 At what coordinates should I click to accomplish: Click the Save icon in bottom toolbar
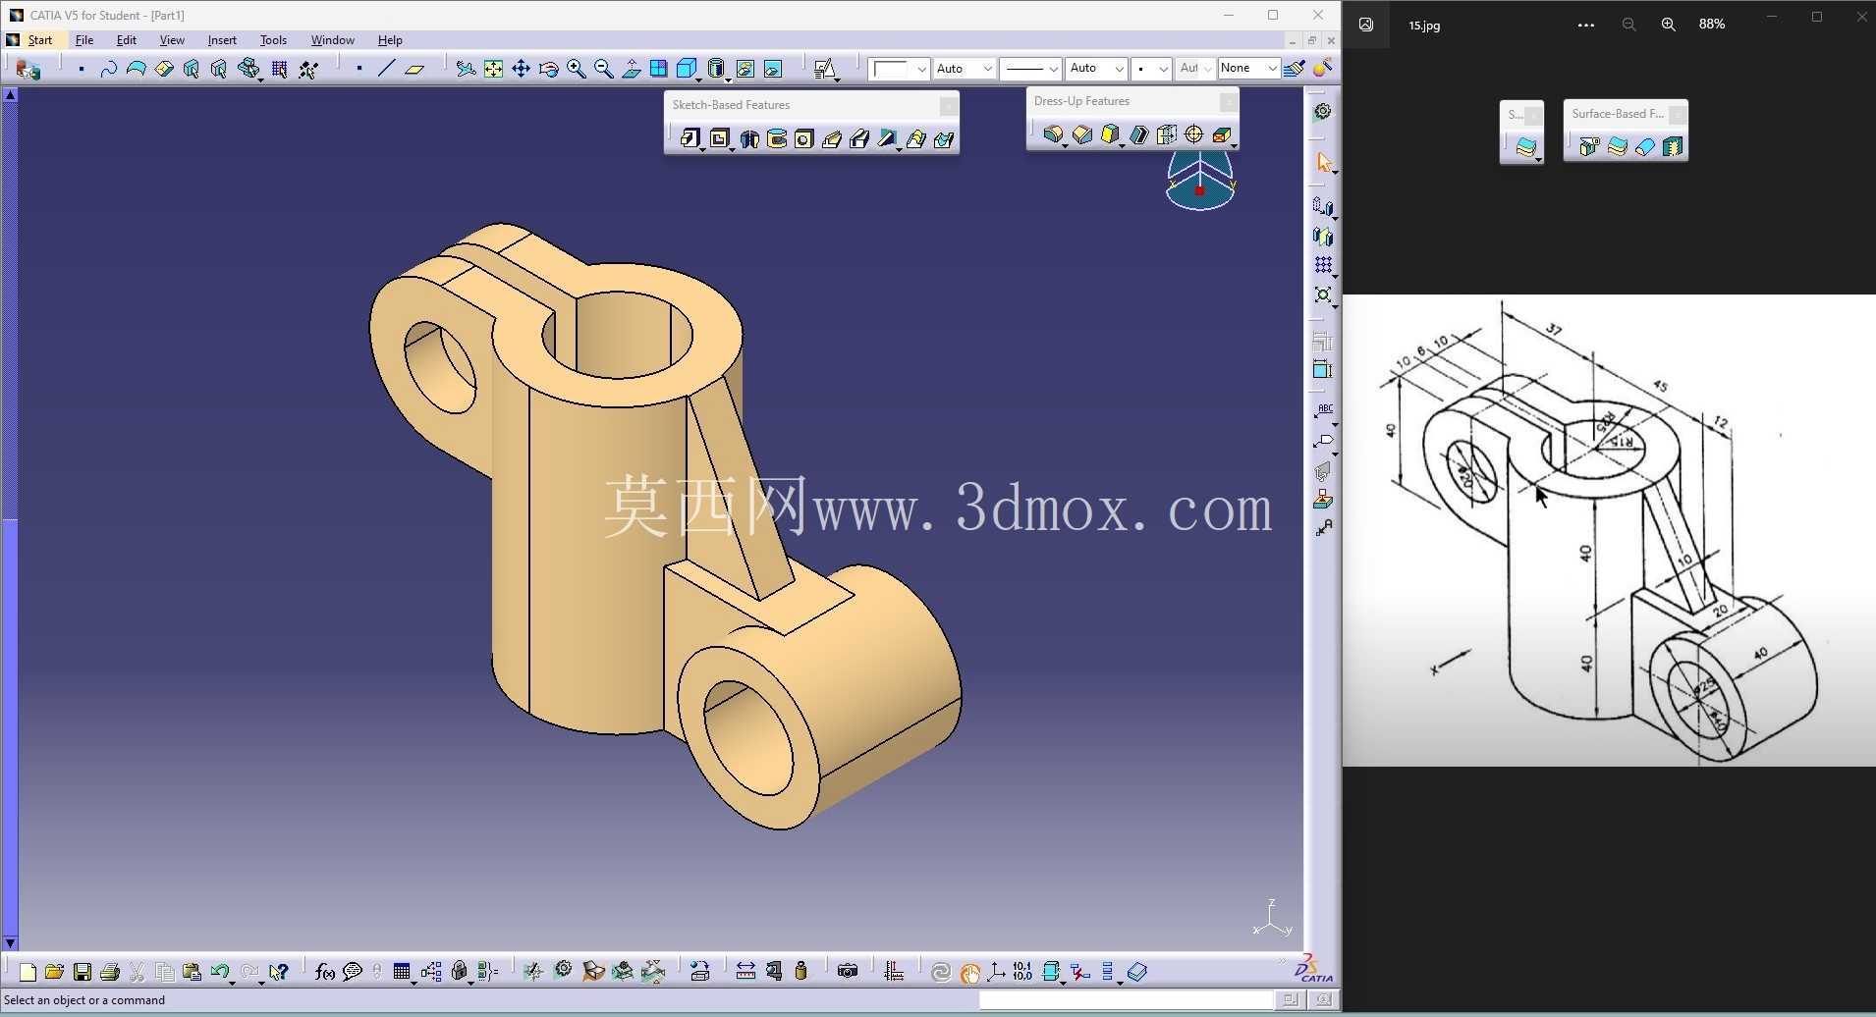click(x=83, y=972)
